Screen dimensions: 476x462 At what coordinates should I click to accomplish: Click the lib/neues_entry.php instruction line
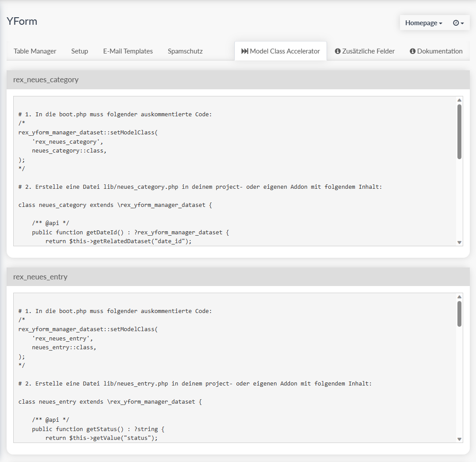coord(195,384)
